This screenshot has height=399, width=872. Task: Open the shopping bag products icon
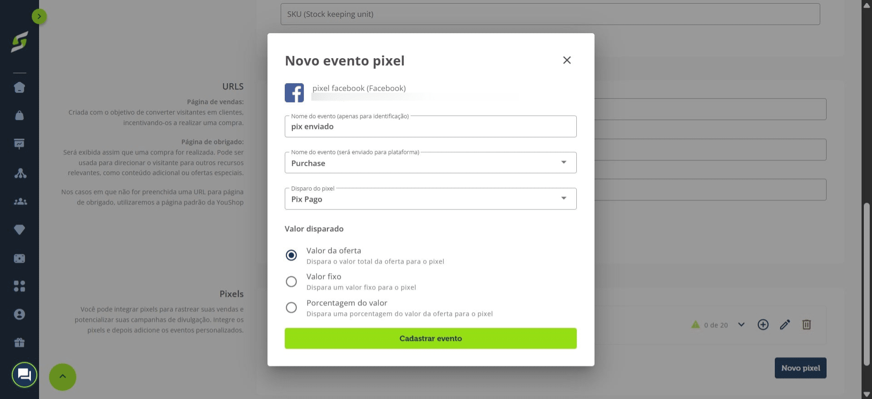pos(20,115)
